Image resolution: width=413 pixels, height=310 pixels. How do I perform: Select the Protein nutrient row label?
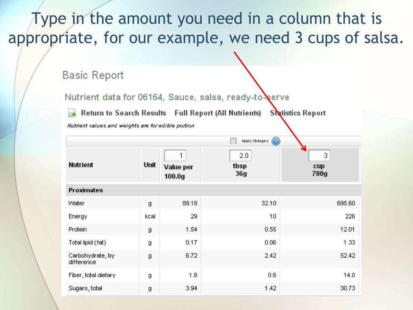(x=77, y=229)
